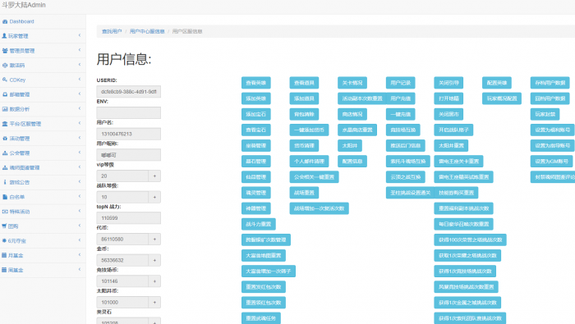Image resolution: width=575 pixels, height=324 pixels.
Task: Click plus button beside 竞技场币 value
Action: point(154,281)
